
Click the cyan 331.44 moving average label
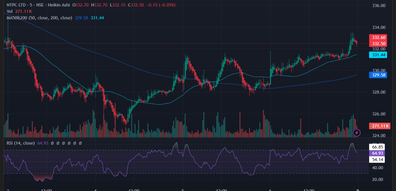(x=378, y=55)
